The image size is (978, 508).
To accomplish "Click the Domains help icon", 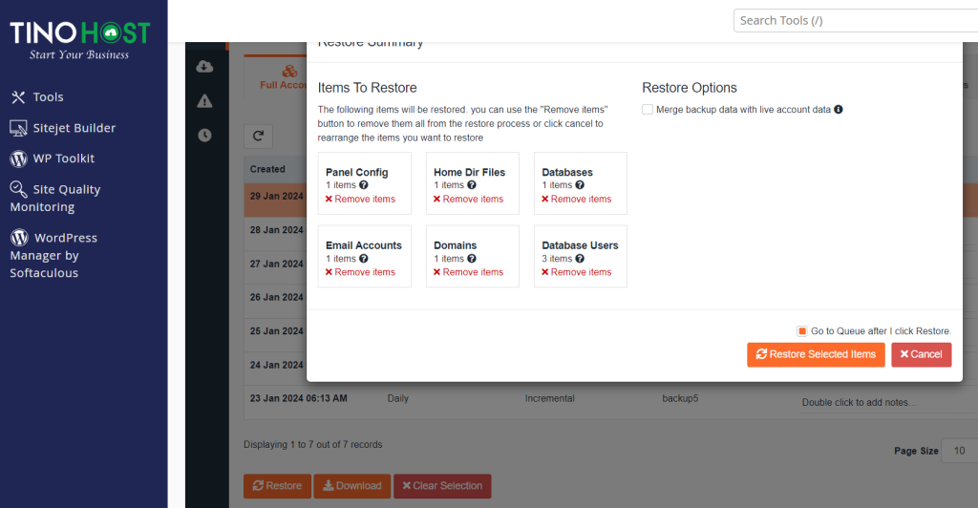I will pyautogui.click(x=472, y=259).
